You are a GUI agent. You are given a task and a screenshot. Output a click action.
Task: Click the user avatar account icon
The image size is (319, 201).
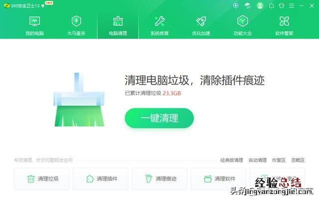260,5
